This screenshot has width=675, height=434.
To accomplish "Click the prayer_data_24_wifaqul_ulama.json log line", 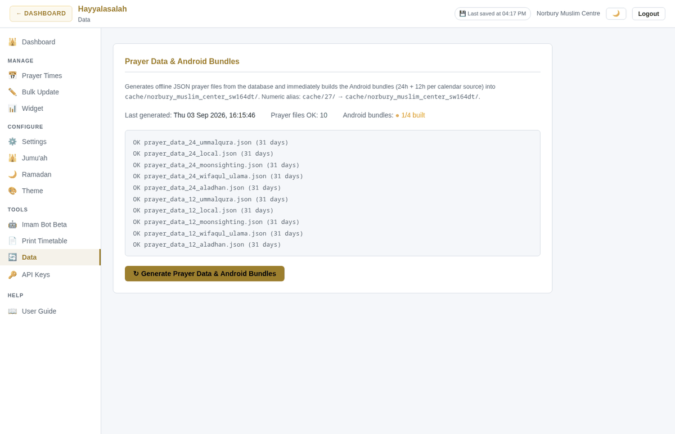I will (x=218, y=177).
